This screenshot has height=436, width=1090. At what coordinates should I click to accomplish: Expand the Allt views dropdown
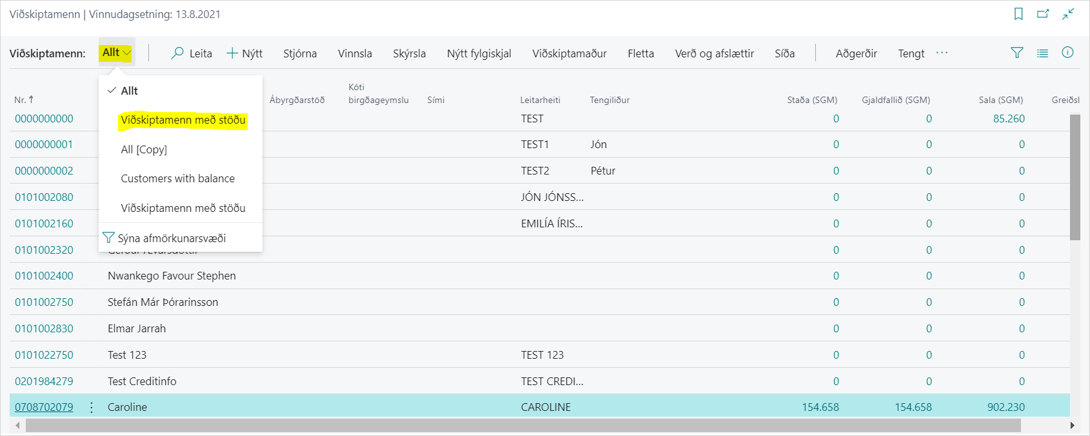(117, 53)
